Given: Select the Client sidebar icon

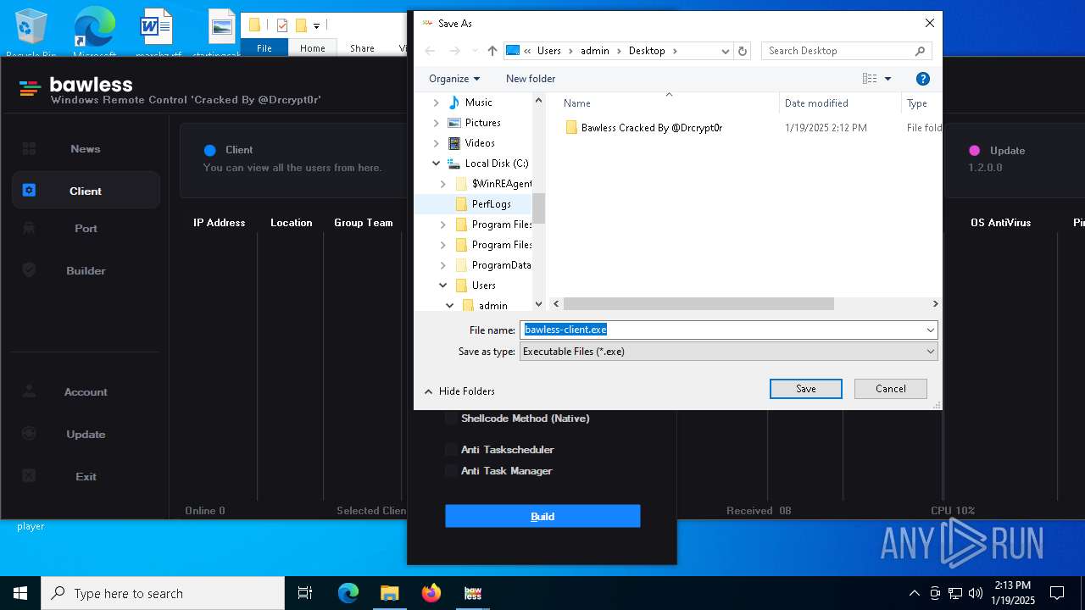Looking at the screenshot, I should (x=29, y=191).
